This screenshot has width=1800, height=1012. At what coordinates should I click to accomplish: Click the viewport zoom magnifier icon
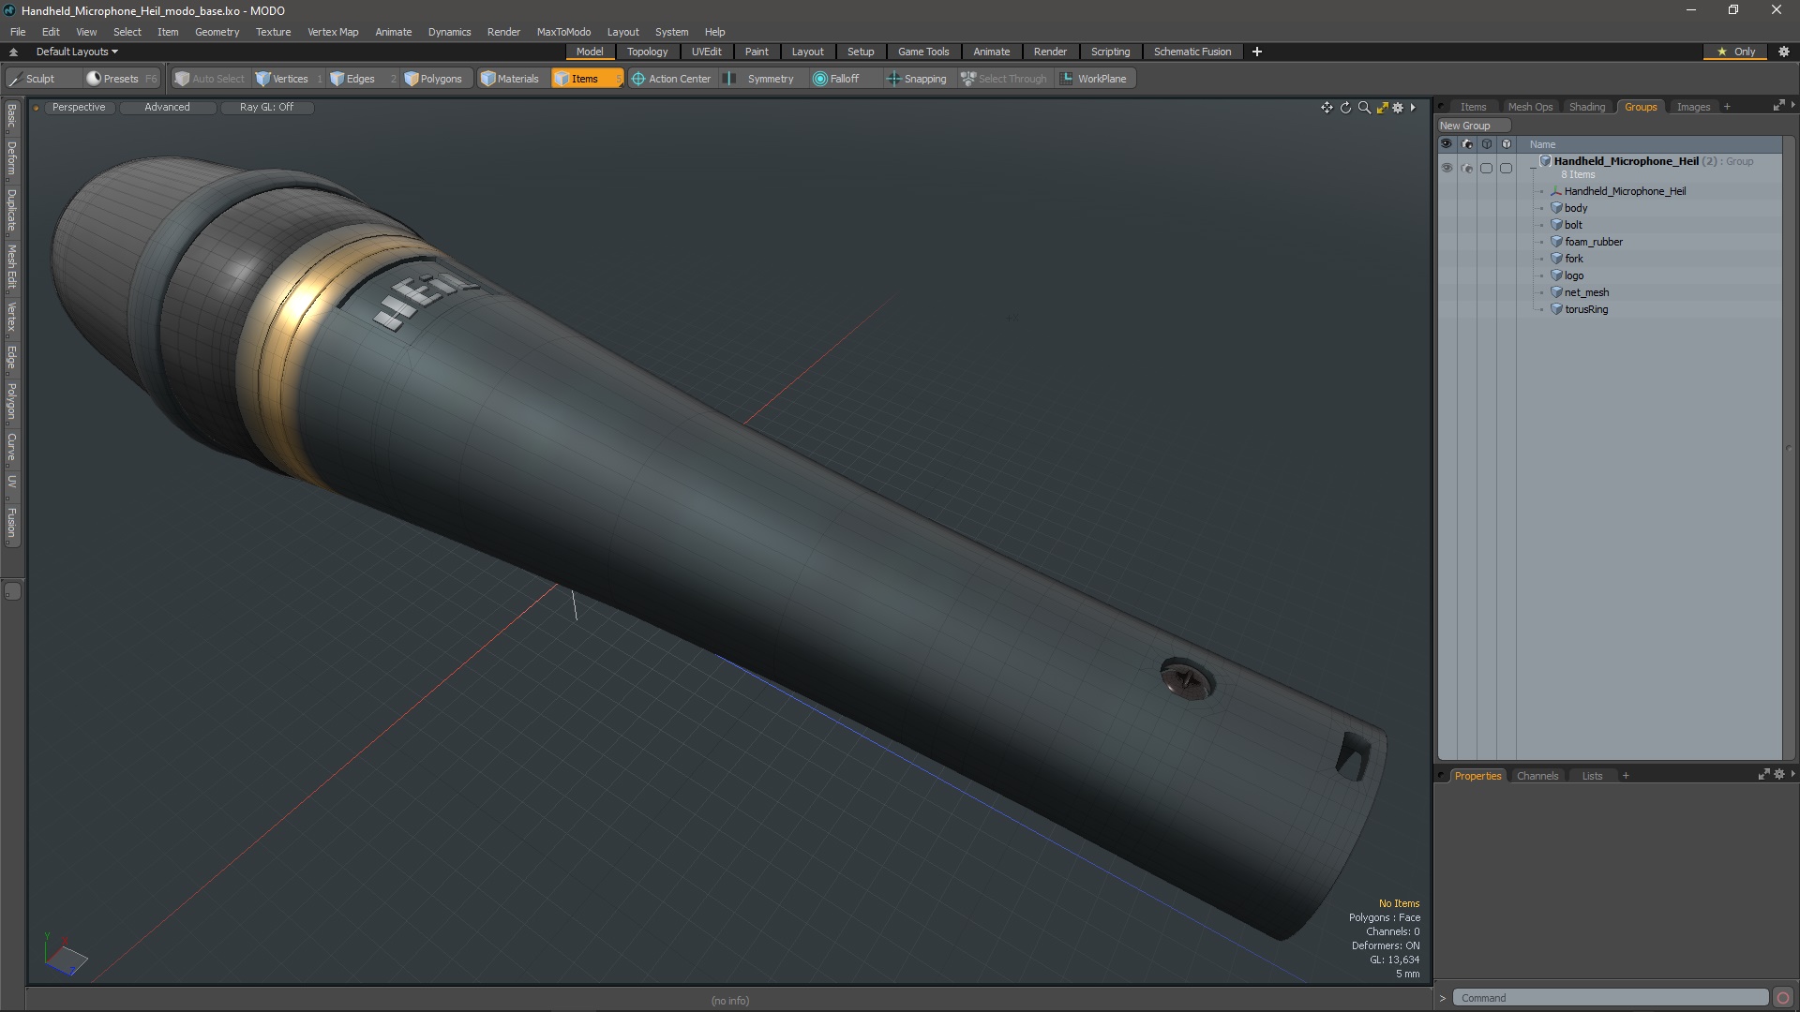pyautogui.click(x=1364, y=108)
